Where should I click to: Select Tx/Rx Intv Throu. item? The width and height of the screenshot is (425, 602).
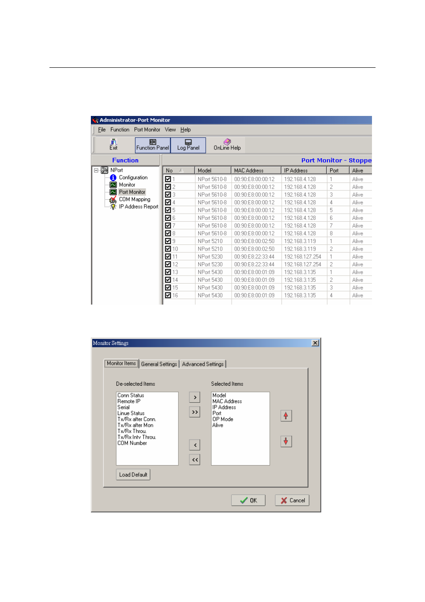137,437
